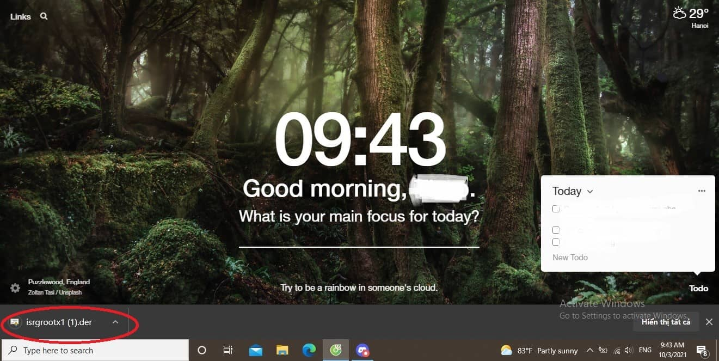The height and width of the screenshot is (361, 719).
Task: Expand the Today list dropdown
Action: [x=590, y=192]
